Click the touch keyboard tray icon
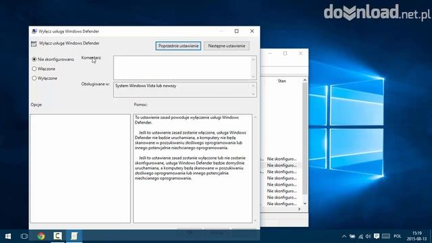This screenshot has width=432, height=243. tap(386, 236)
